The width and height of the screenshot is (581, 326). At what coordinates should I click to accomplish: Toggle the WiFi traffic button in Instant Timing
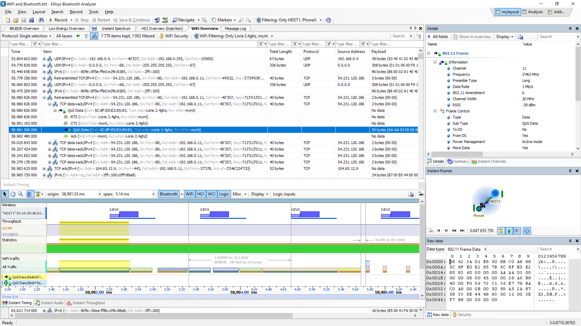[x=189, y=194]
